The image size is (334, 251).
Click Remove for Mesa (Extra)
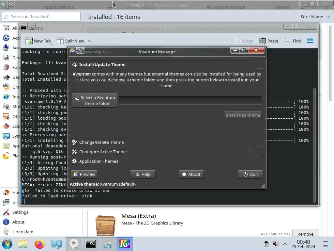pos(305,234)
